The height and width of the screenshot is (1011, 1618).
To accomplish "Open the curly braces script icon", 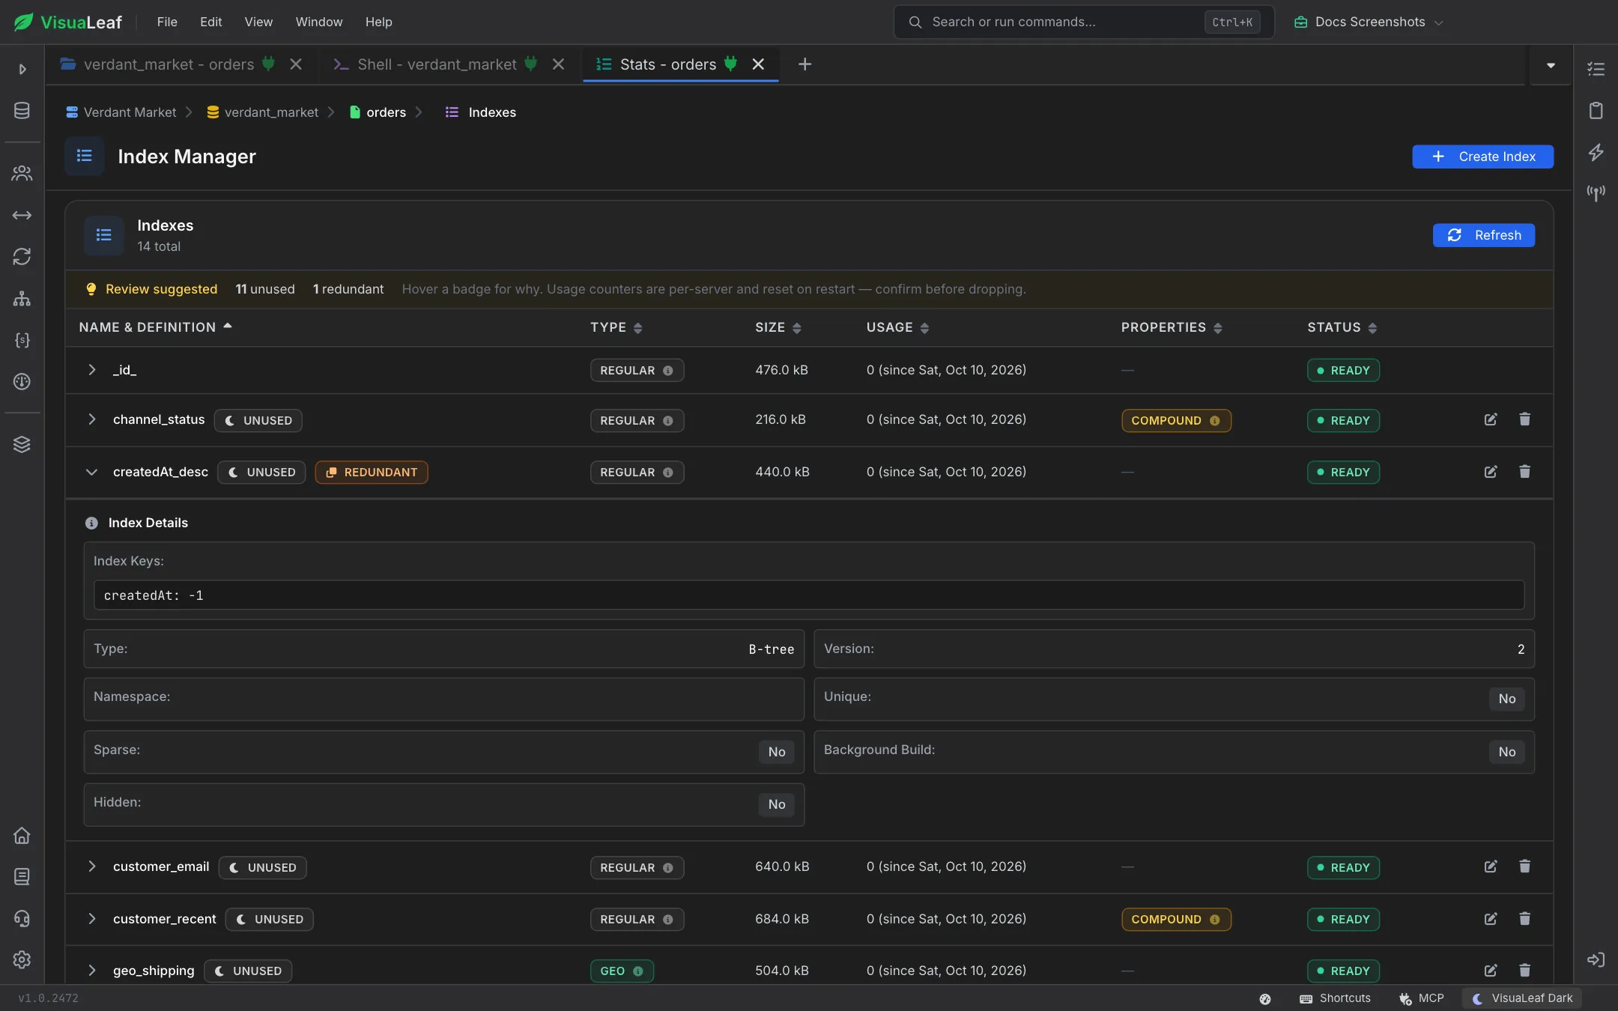I will tap(22, 340).
